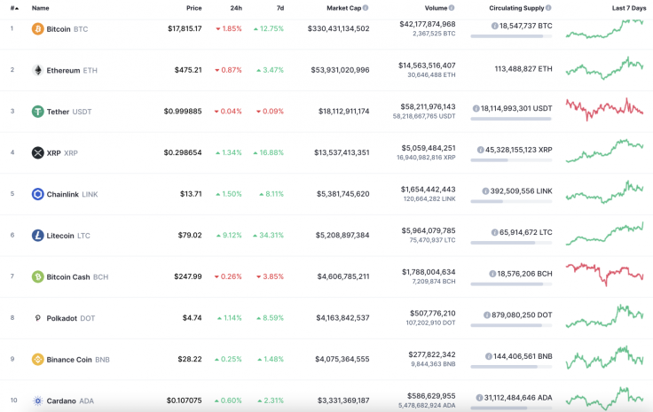This screenshot has width=653, height=412.
Task: Click info icon beside Binance Coin supply
Action: pyautogui.click(x=489, y=356)
